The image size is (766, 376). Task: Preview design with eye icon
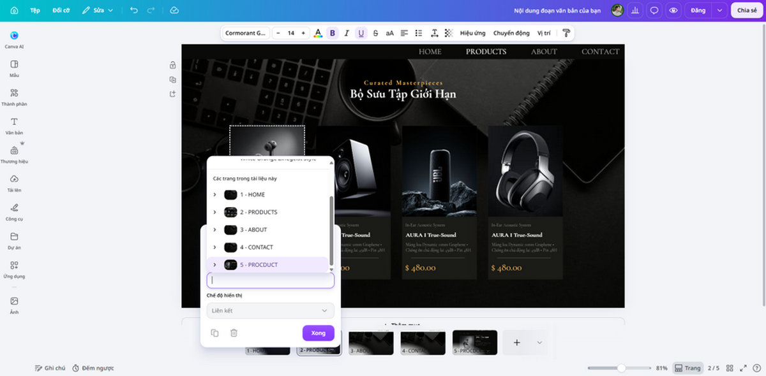673,10
